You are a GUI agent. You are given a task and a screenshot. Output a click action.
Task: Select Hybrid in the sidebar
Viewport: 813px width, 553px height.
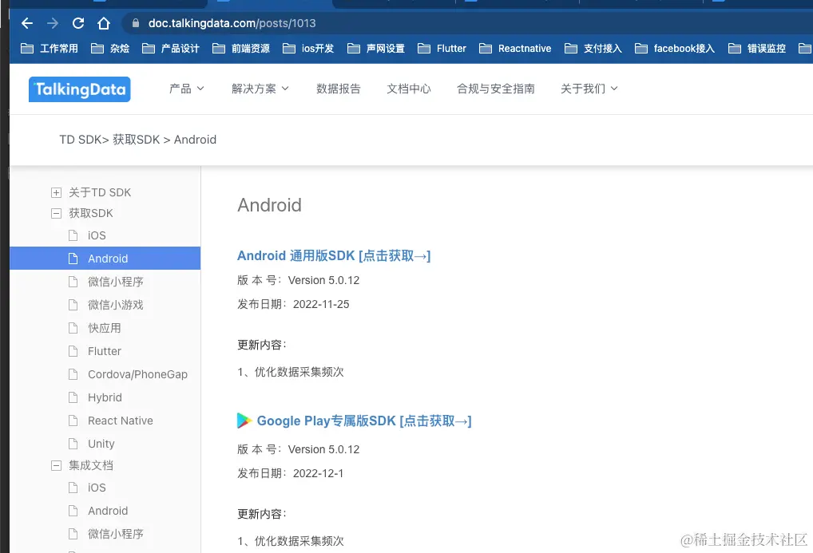(x=105, y=397)
